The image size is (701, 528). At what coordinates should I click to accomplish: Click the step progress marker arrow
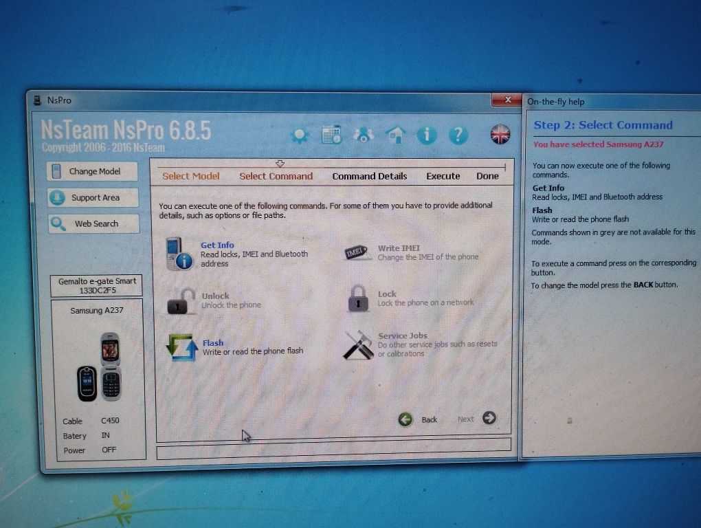click(280, 164)
